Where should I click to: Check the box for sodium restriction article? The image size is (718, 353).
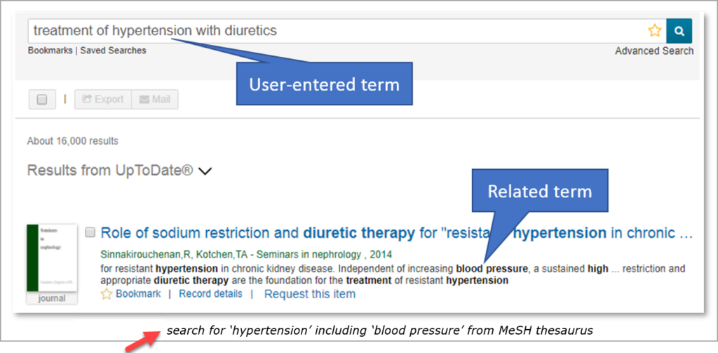pos(90,232)
